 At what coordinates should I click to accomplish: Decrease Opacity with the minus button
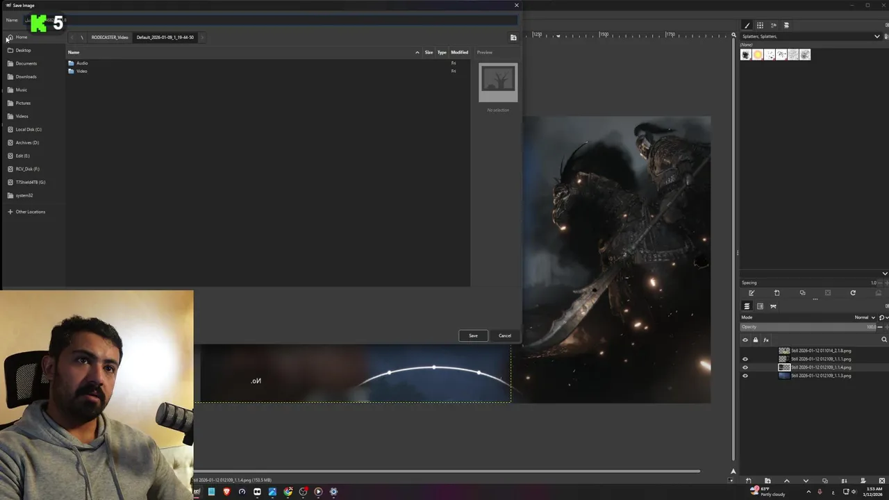[x=881, y=327]
